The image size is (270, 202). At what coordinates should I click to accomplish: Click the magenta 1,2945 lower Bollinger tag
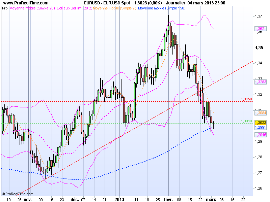point(260,135)
